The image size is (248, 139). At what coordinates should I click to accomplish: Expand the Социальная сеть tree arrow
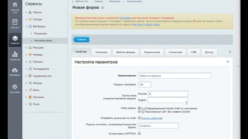(x=26, y=76)
